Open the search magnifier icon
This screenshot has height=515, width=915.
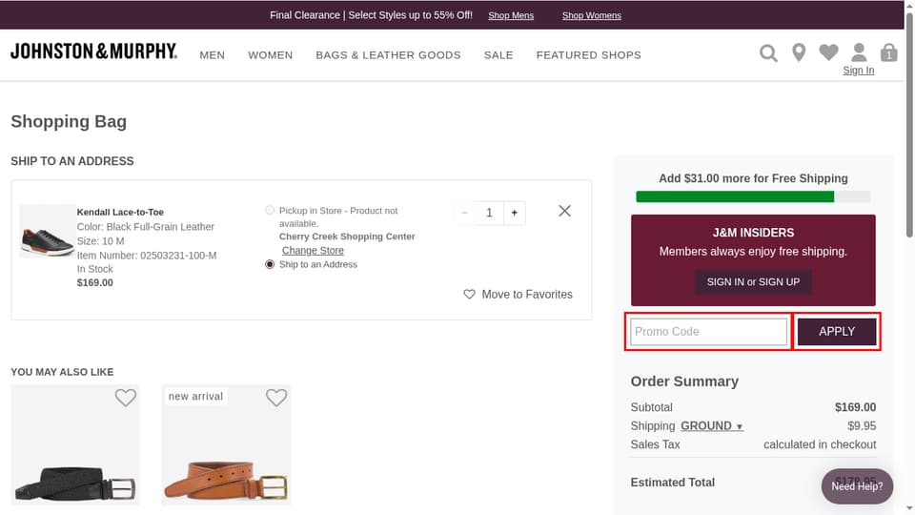[x=768, y=53]
